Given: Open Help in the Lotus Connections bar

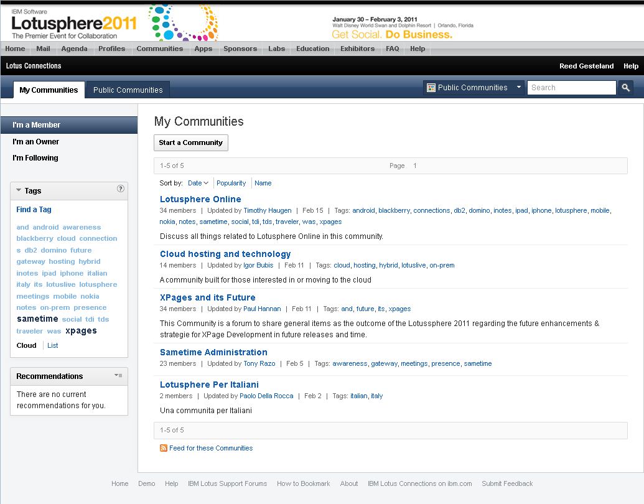Looking at the screenshot, I should (631, 66).
